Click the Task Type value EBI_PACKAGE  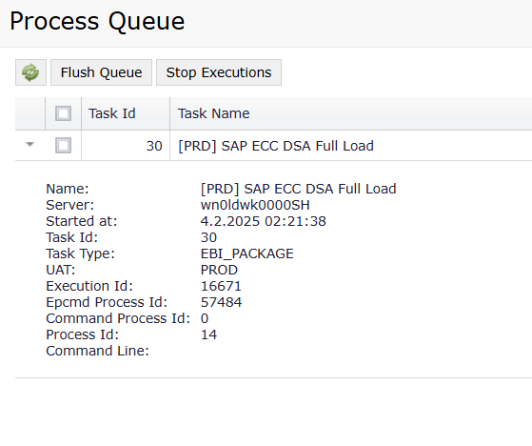tap(247, 253)
